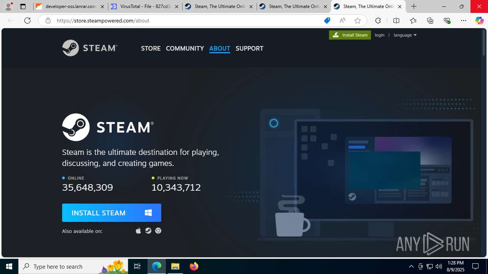This screenshot has width=488, height=274.
Task: Open the Extensions icon
Action: pos(378,21)
